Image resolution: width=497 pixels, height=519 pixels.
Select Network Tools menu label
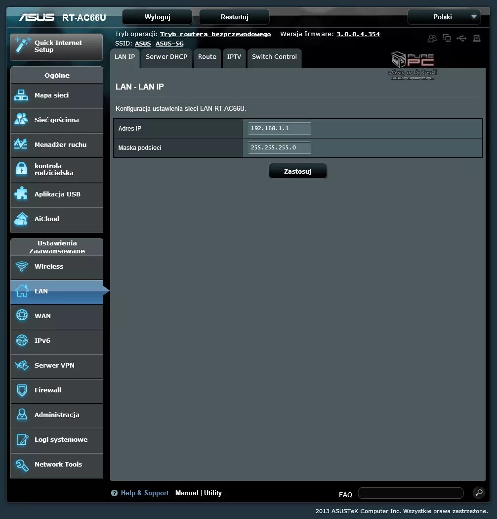[58, 465]
